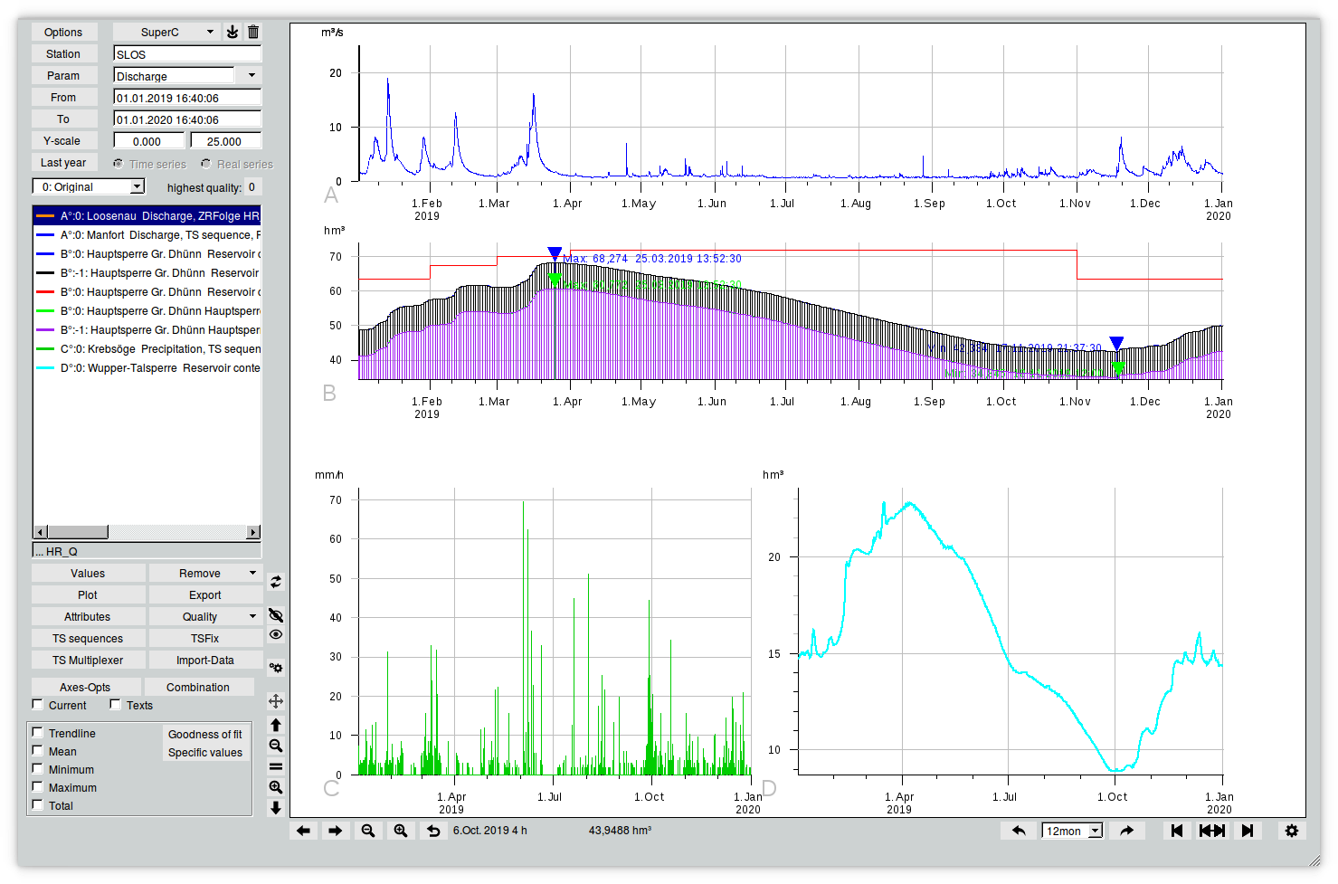
Task: Click the crossed-out eye hide-series icon
Action: click(x=276, y=615)
